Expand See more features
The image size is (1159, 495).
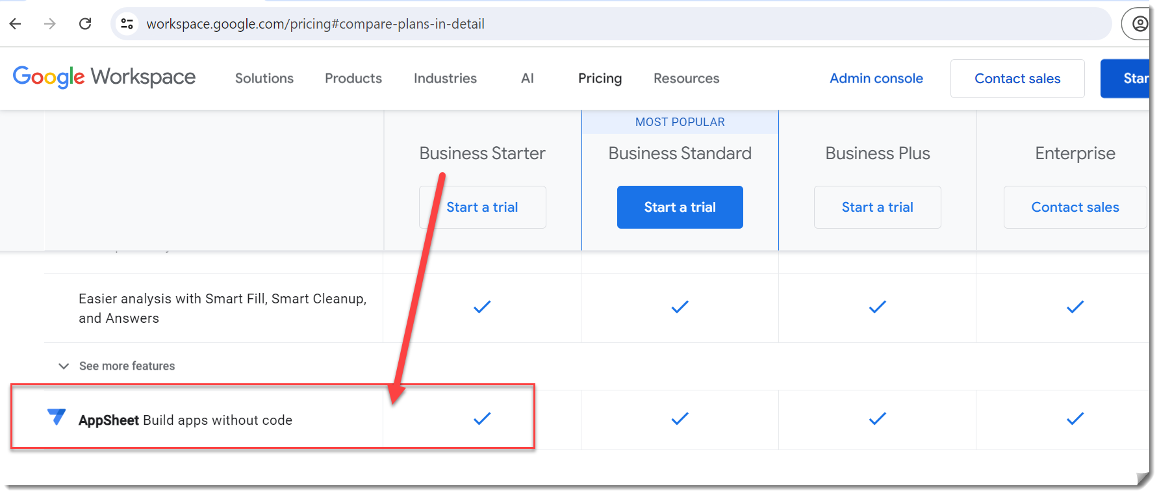tap(117, 366)
